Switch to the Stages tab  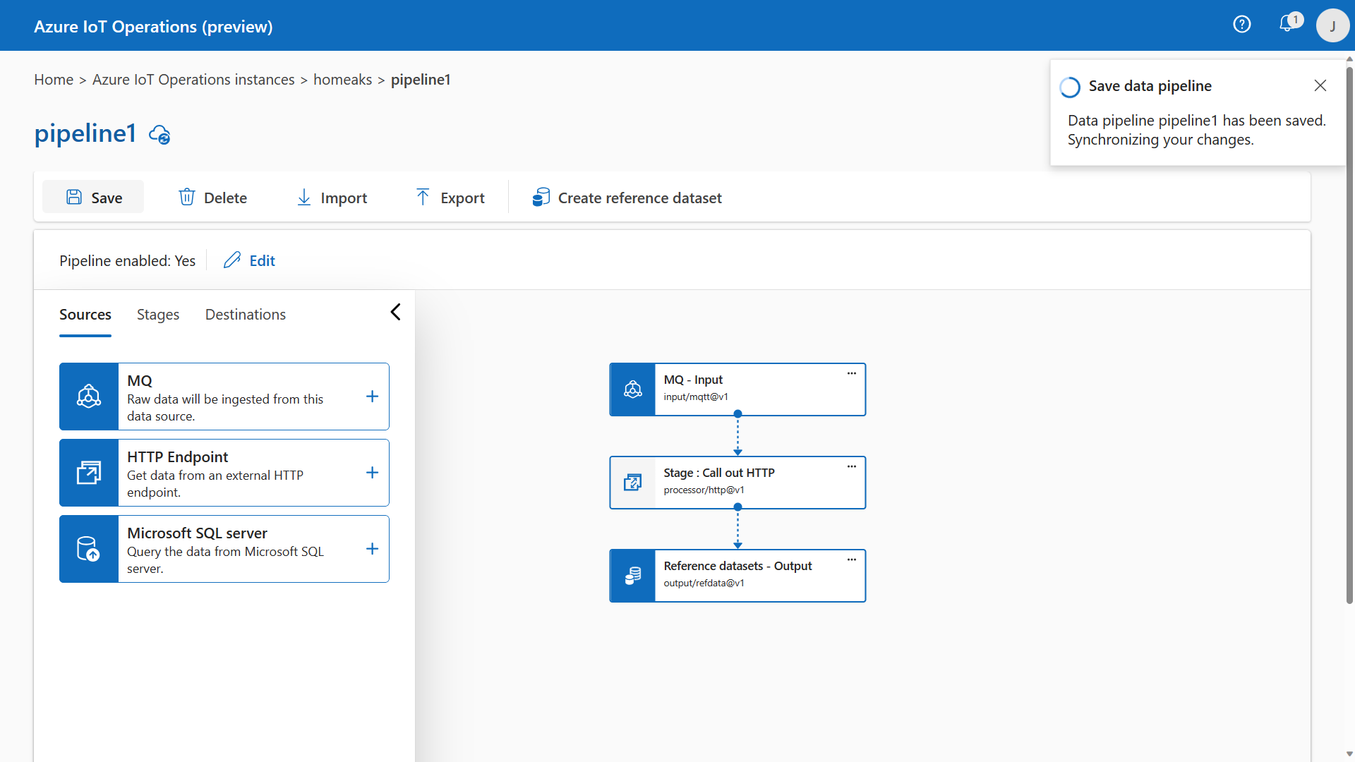[x=158, y=315]
